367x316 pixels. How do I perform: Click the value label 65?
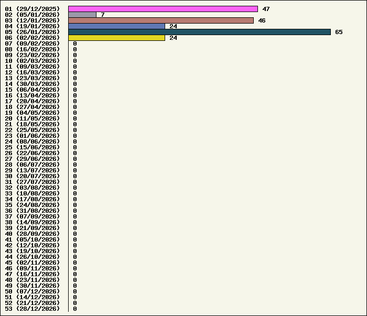tap(339, 32)
